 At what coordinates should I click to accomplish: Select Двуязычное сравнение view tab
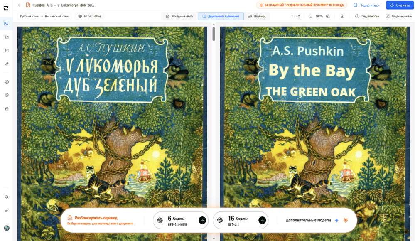(x=221, y=17)
